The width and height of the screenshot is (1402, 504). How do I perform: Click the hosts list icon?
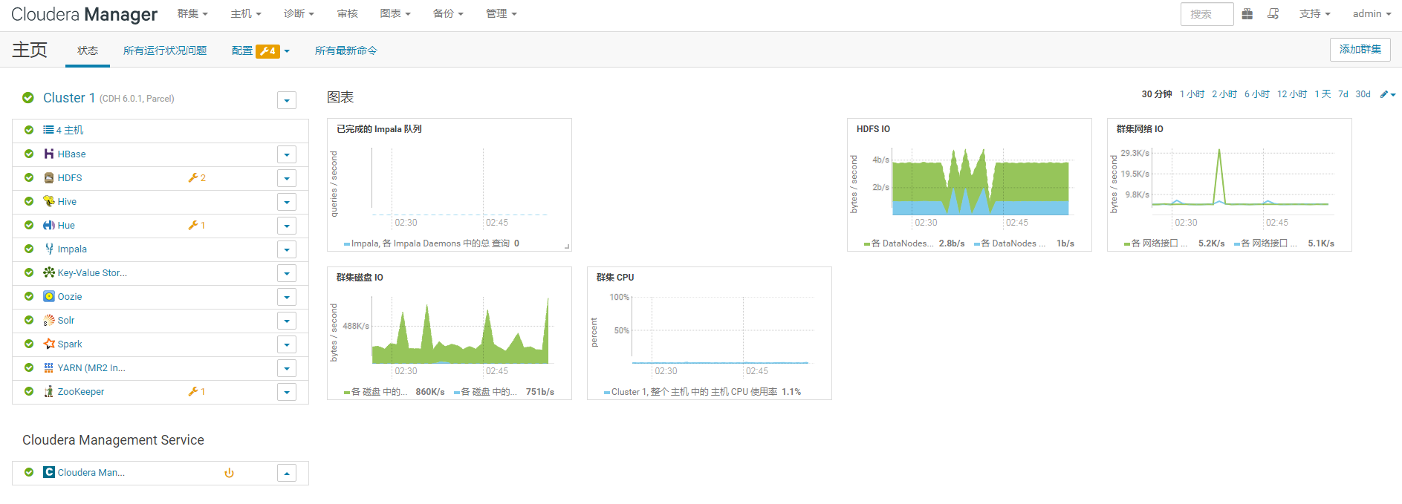point(48,130)
